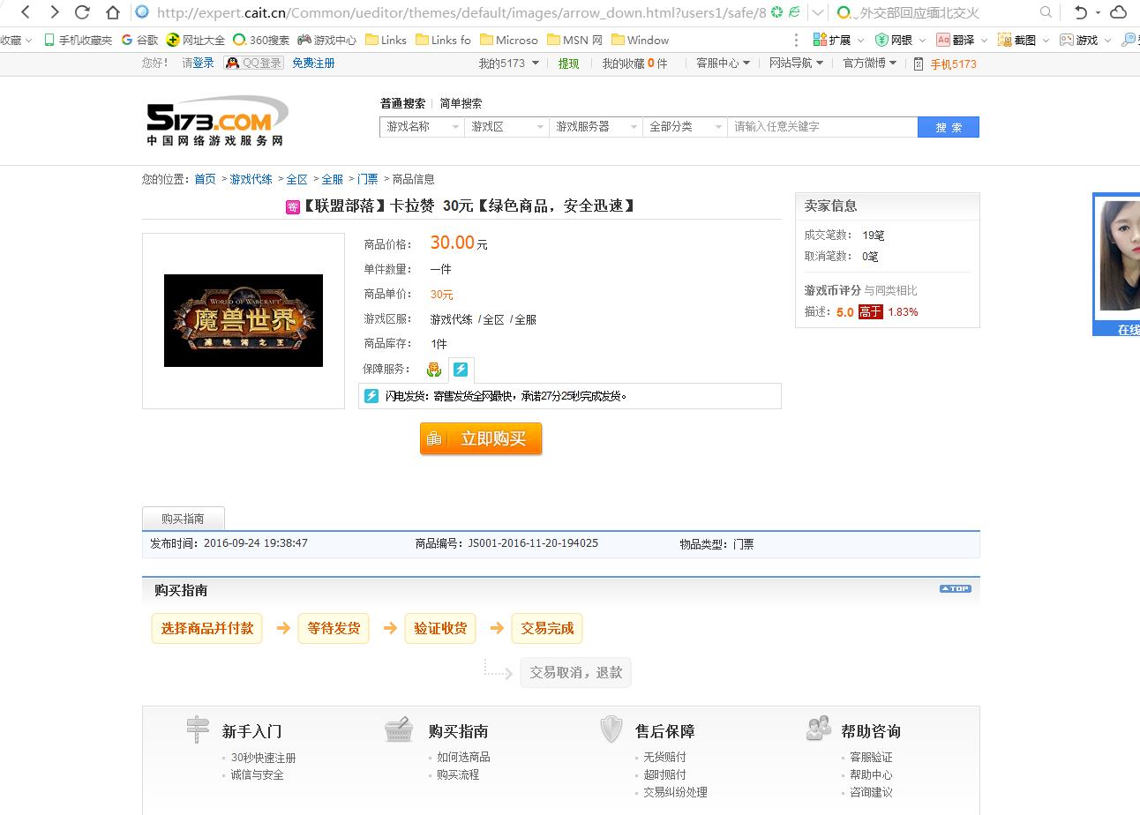Select the 购买指南 tab
Screen dimensions: 1140x815
click(x=183, y=519)
